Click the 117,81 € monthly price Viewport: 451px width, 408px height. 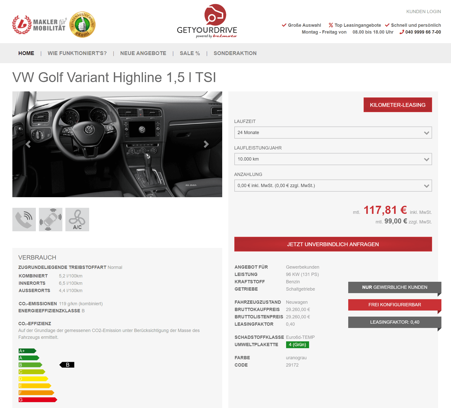click(385, 210)
